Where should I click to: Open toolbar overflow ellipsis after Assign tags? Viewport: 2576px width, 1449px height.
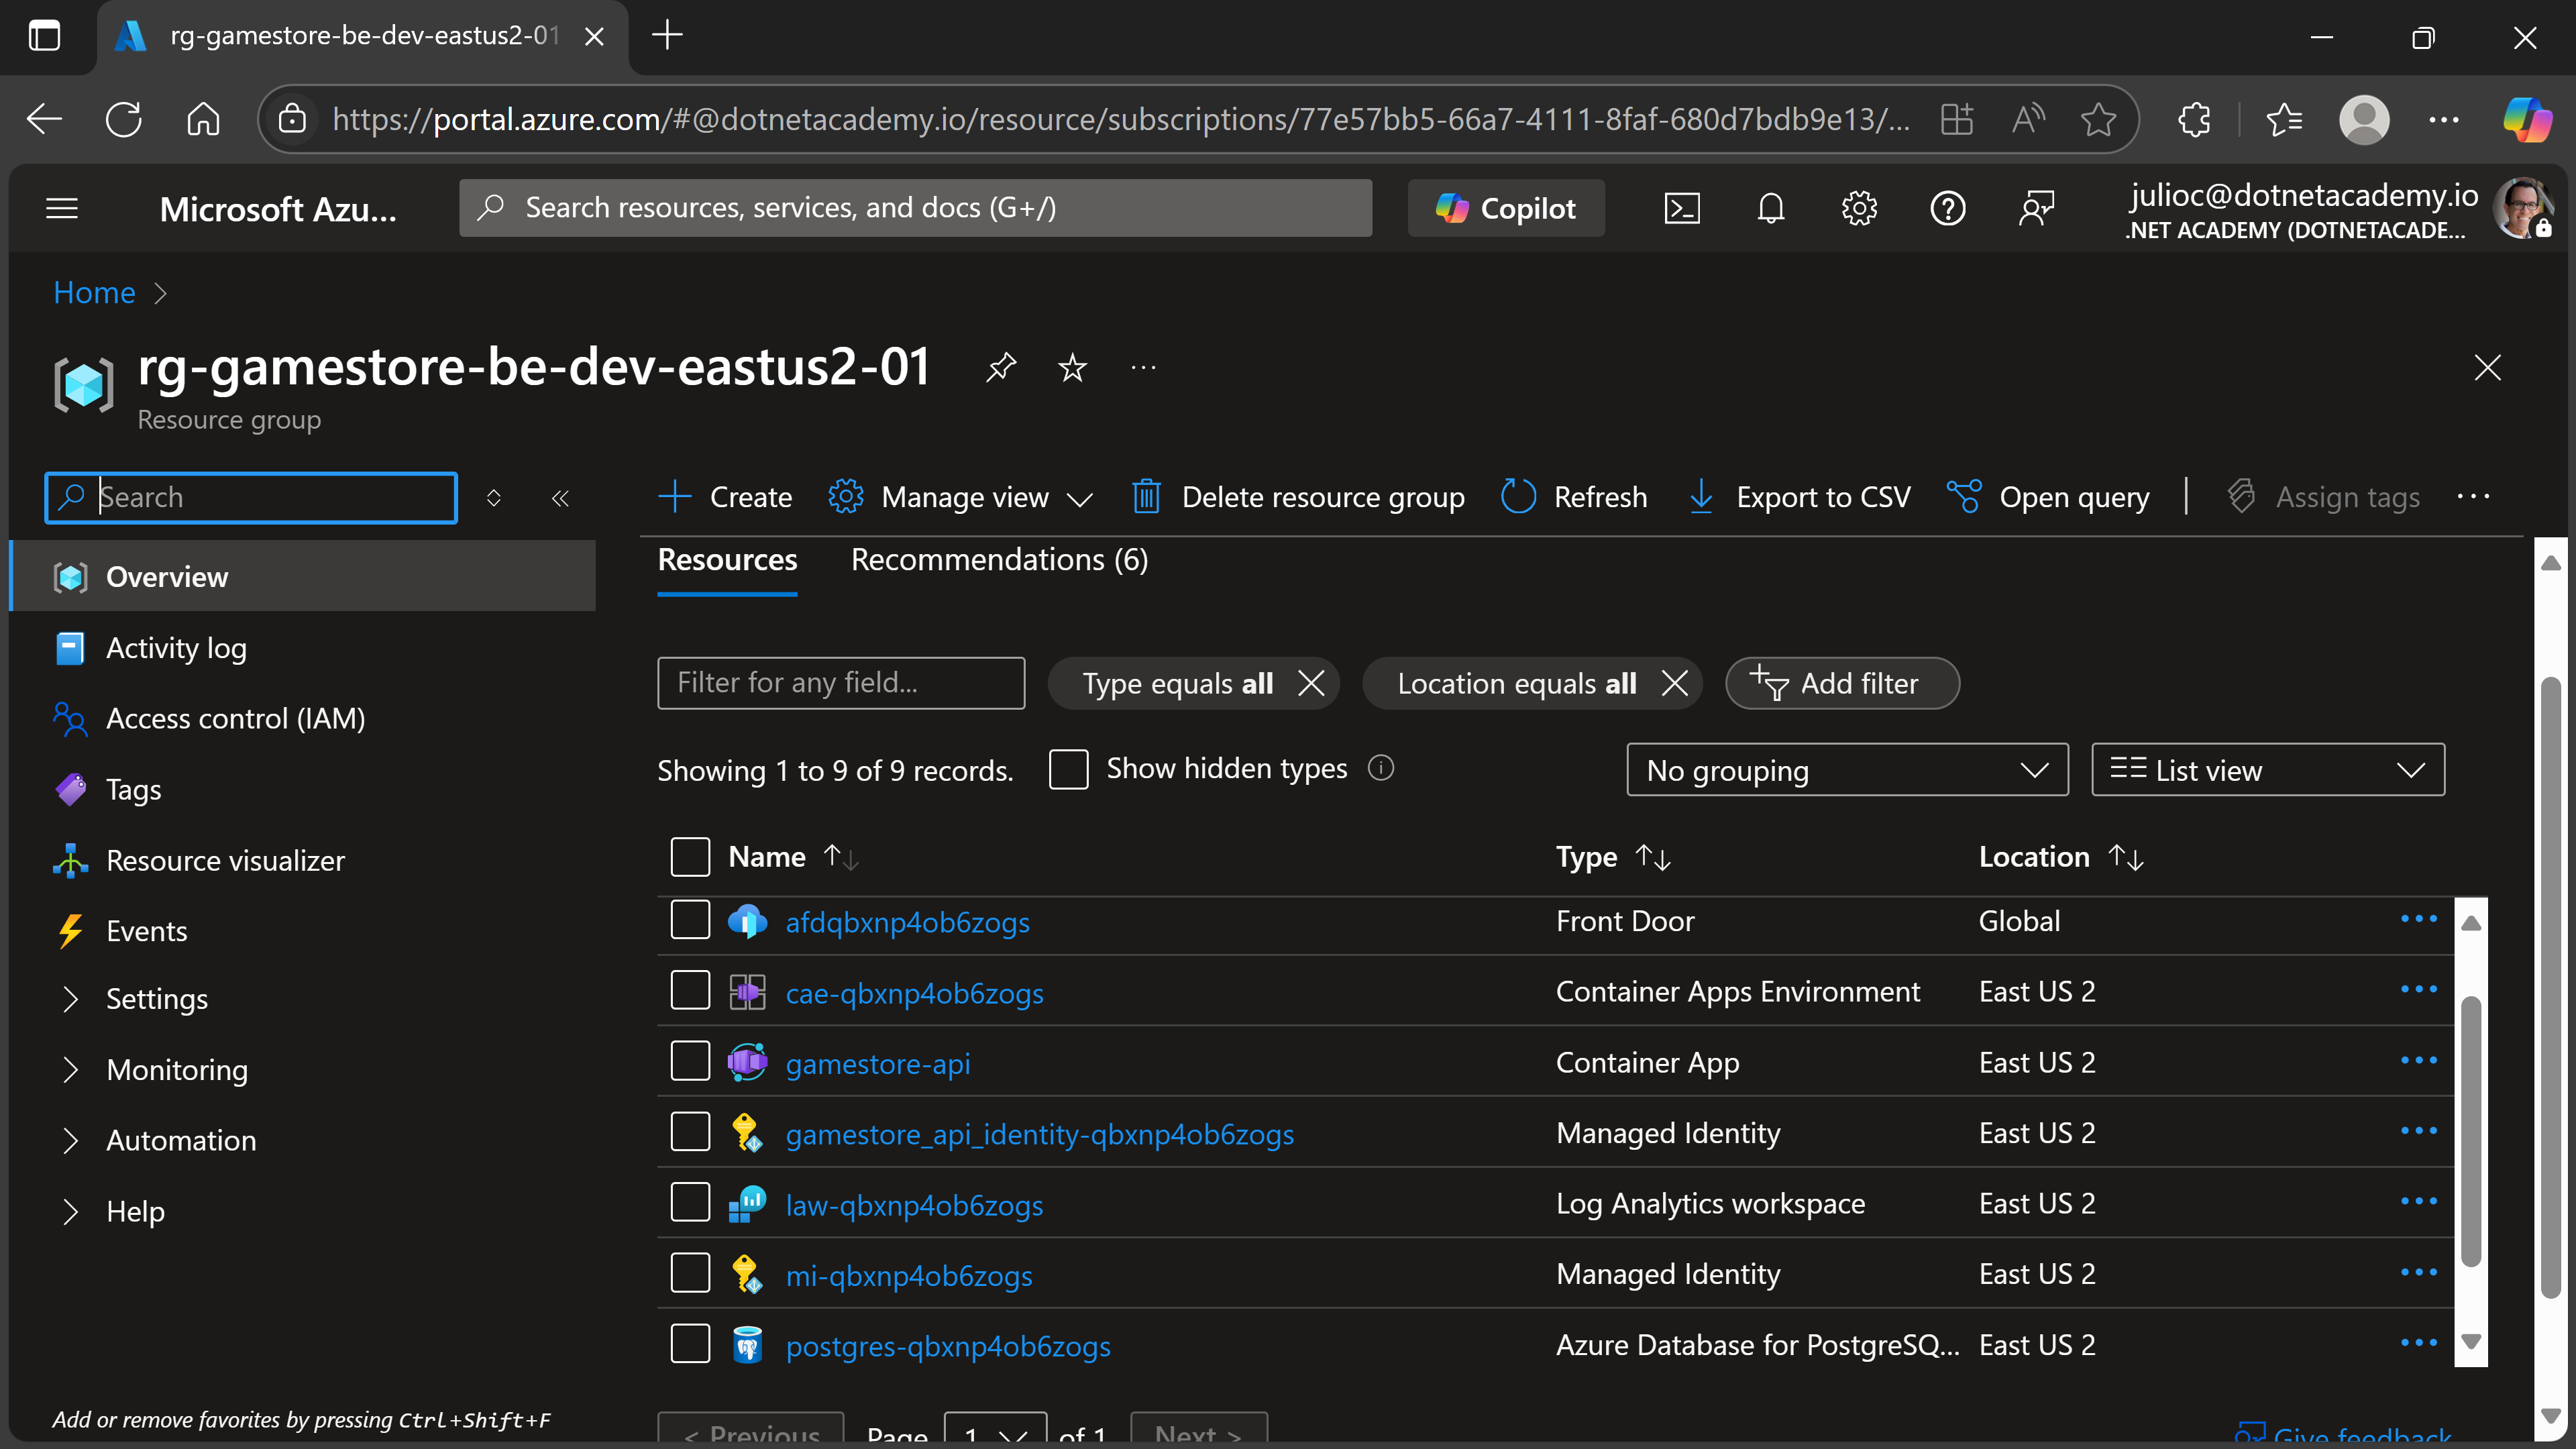tap(2473, 496)
